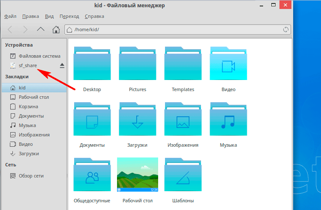The height and width of the screenshot is (210, 321).
Task: Reload the current folder in path bar
Action: tap(286, 30)
